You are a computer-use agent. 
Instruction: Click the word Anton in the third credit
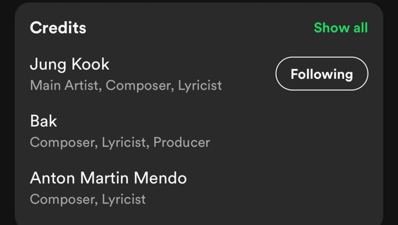pos(52,178)
